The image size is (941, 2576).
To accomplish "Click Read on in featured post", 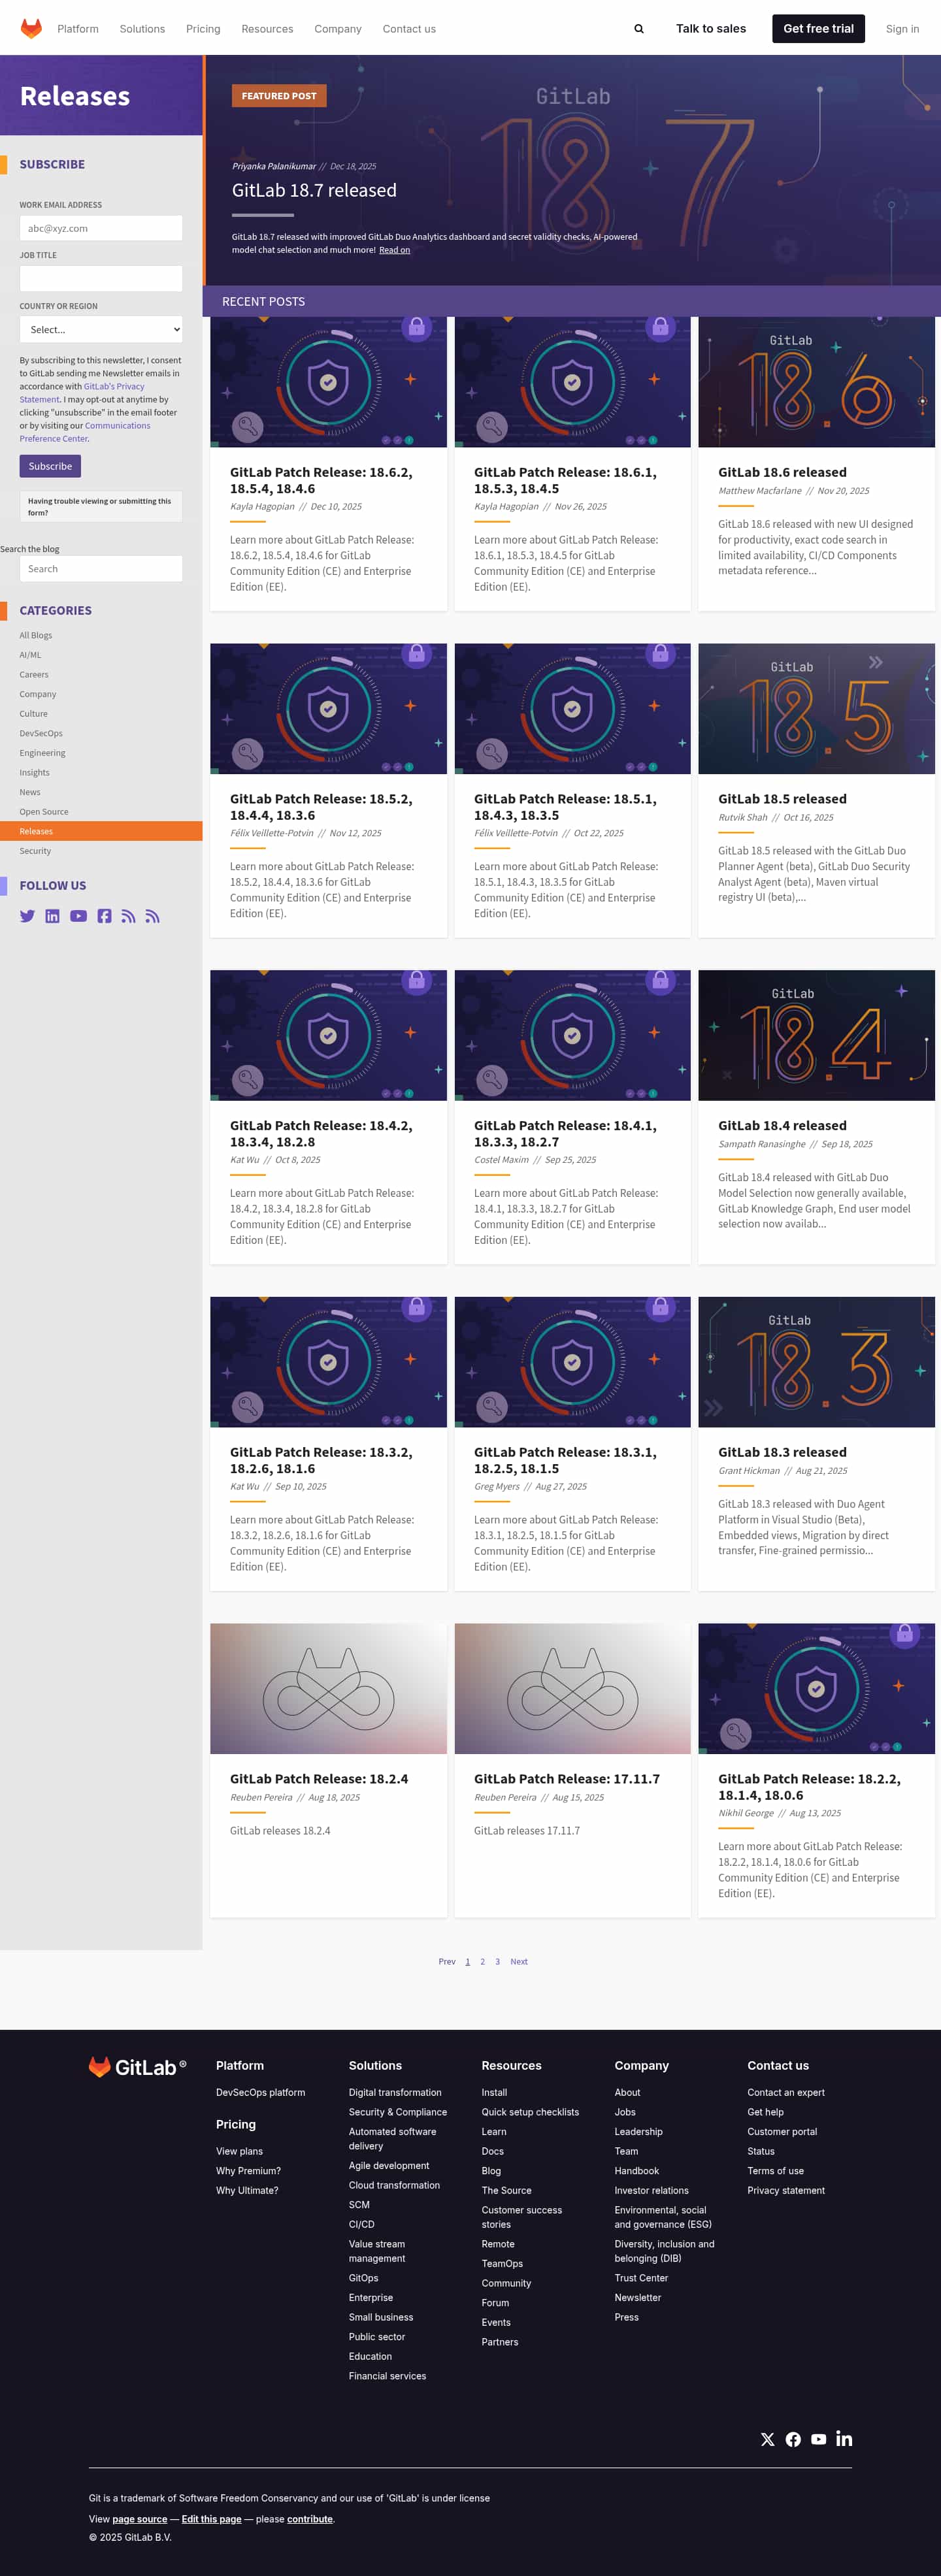I will coord(394,250).
